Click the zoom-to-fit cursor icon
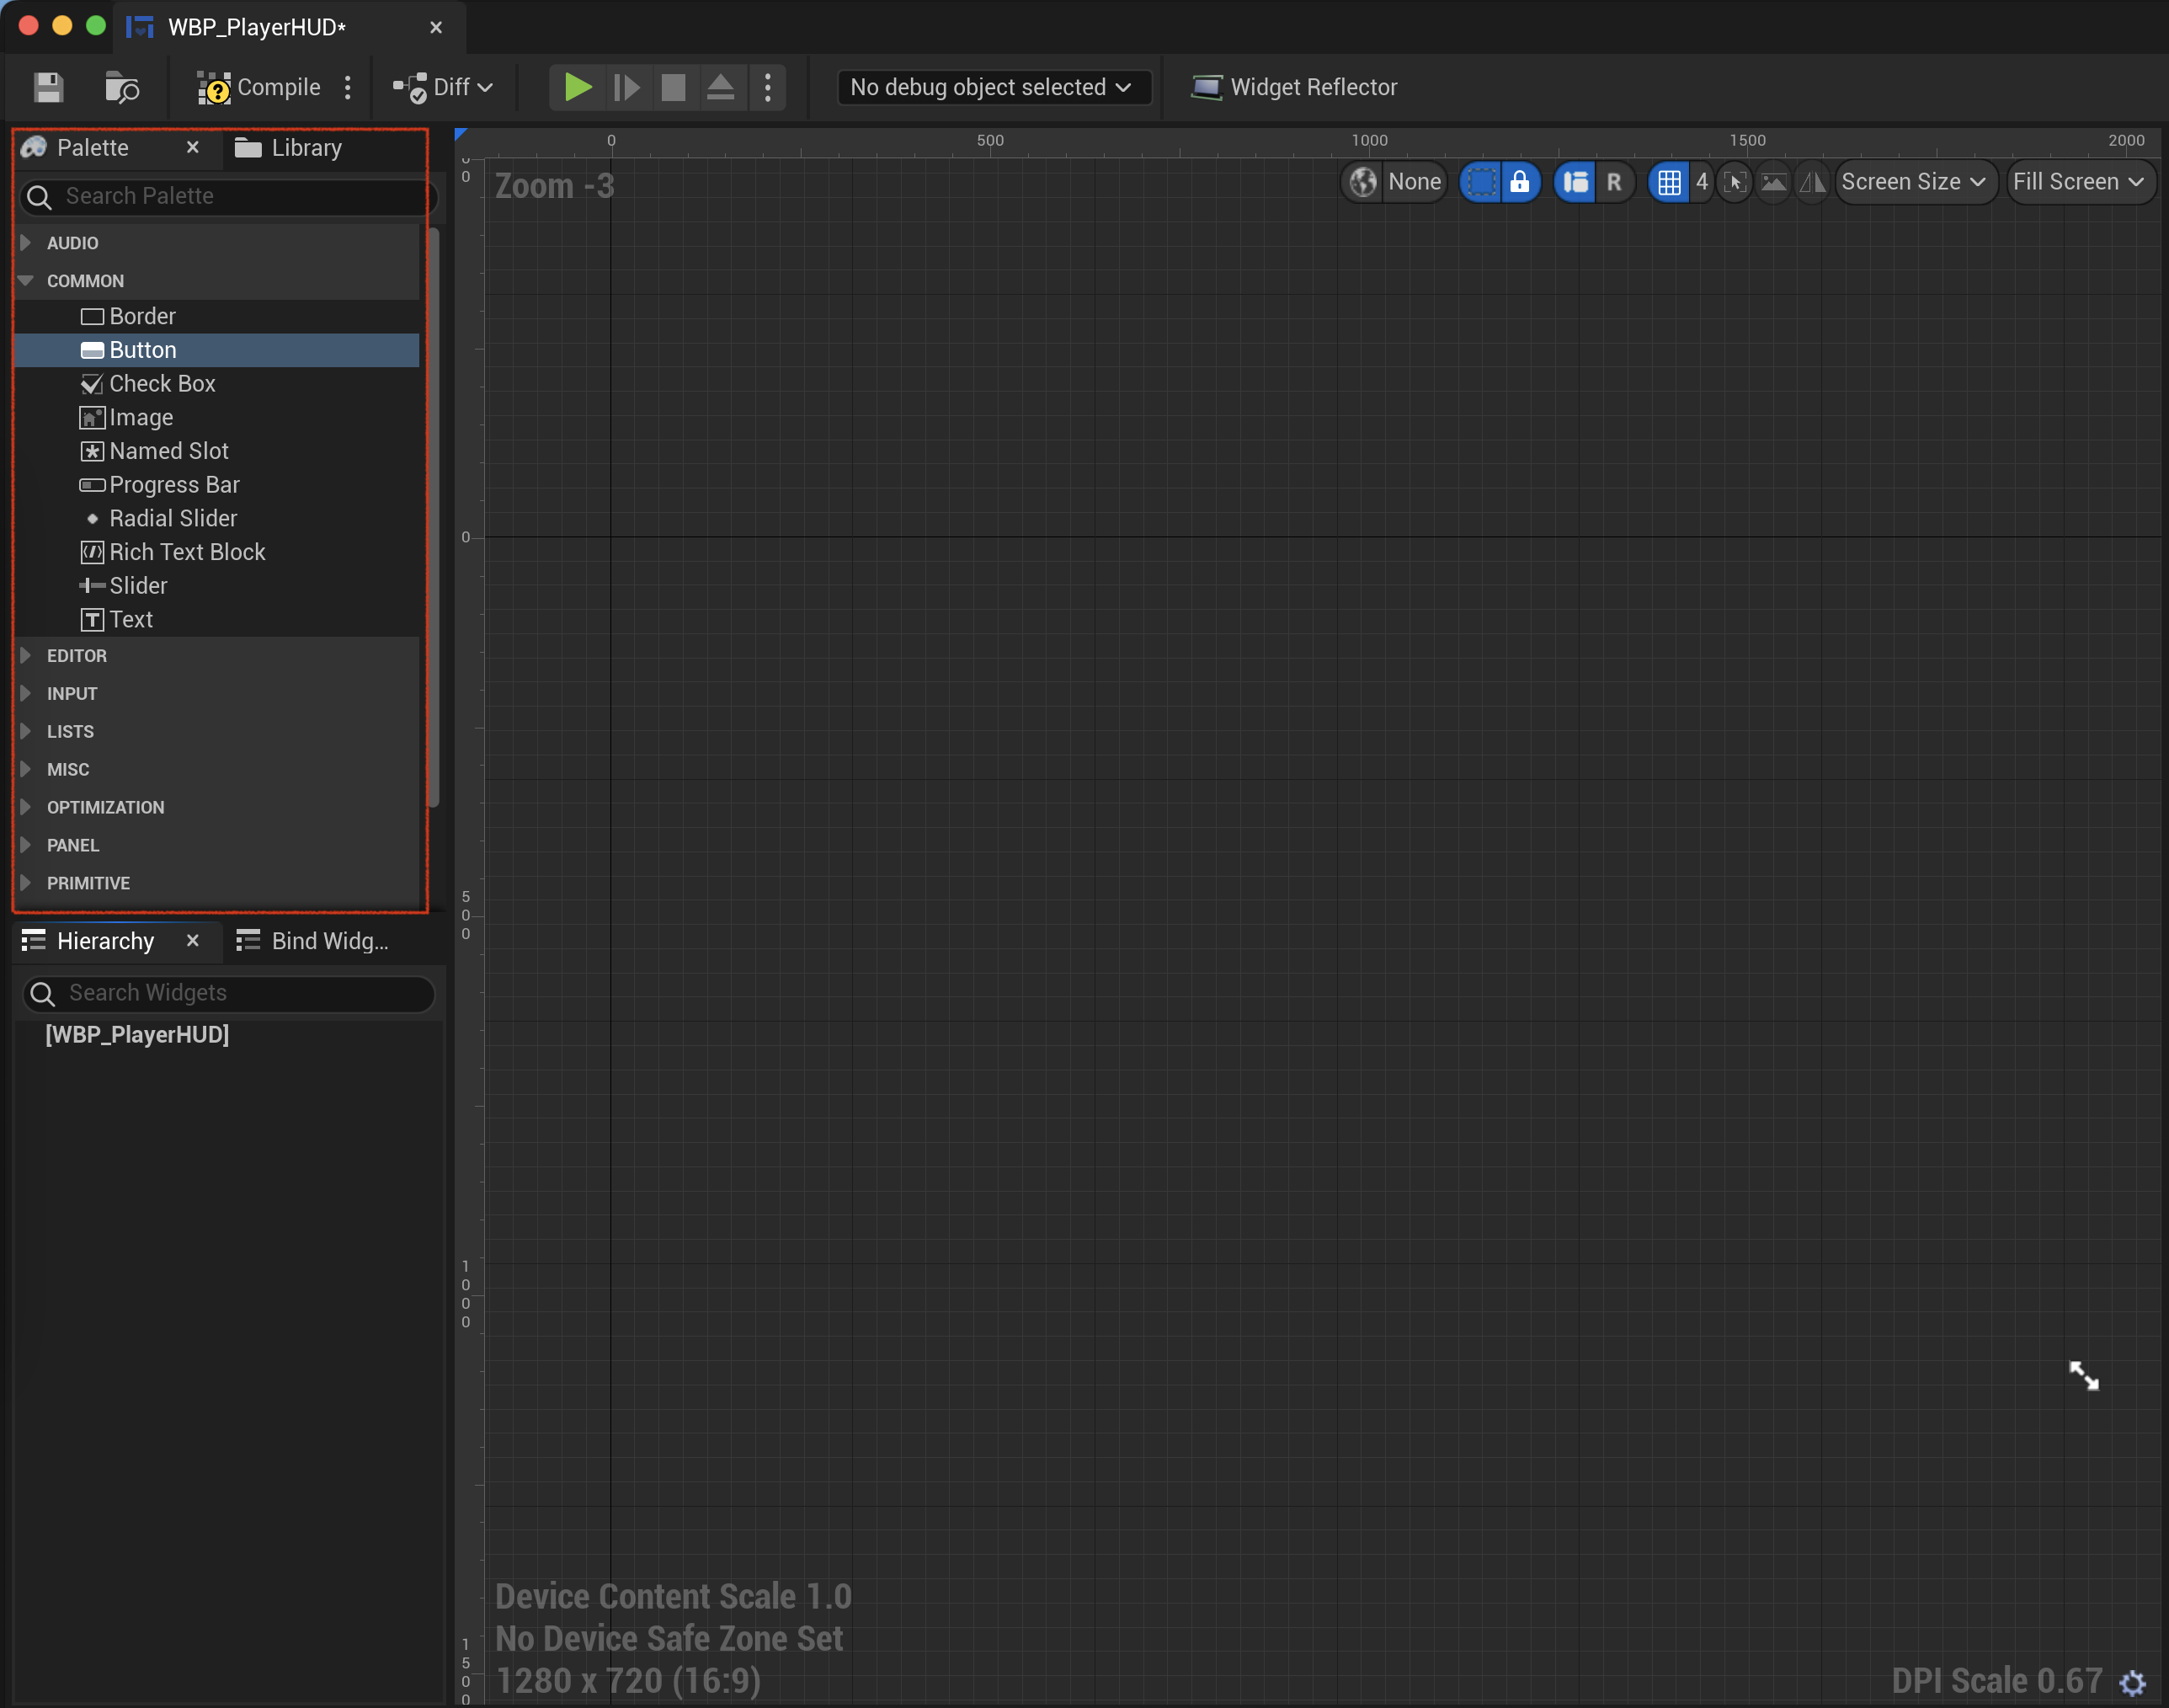The image size is (2169, 1708). (x=1735, y=182)
